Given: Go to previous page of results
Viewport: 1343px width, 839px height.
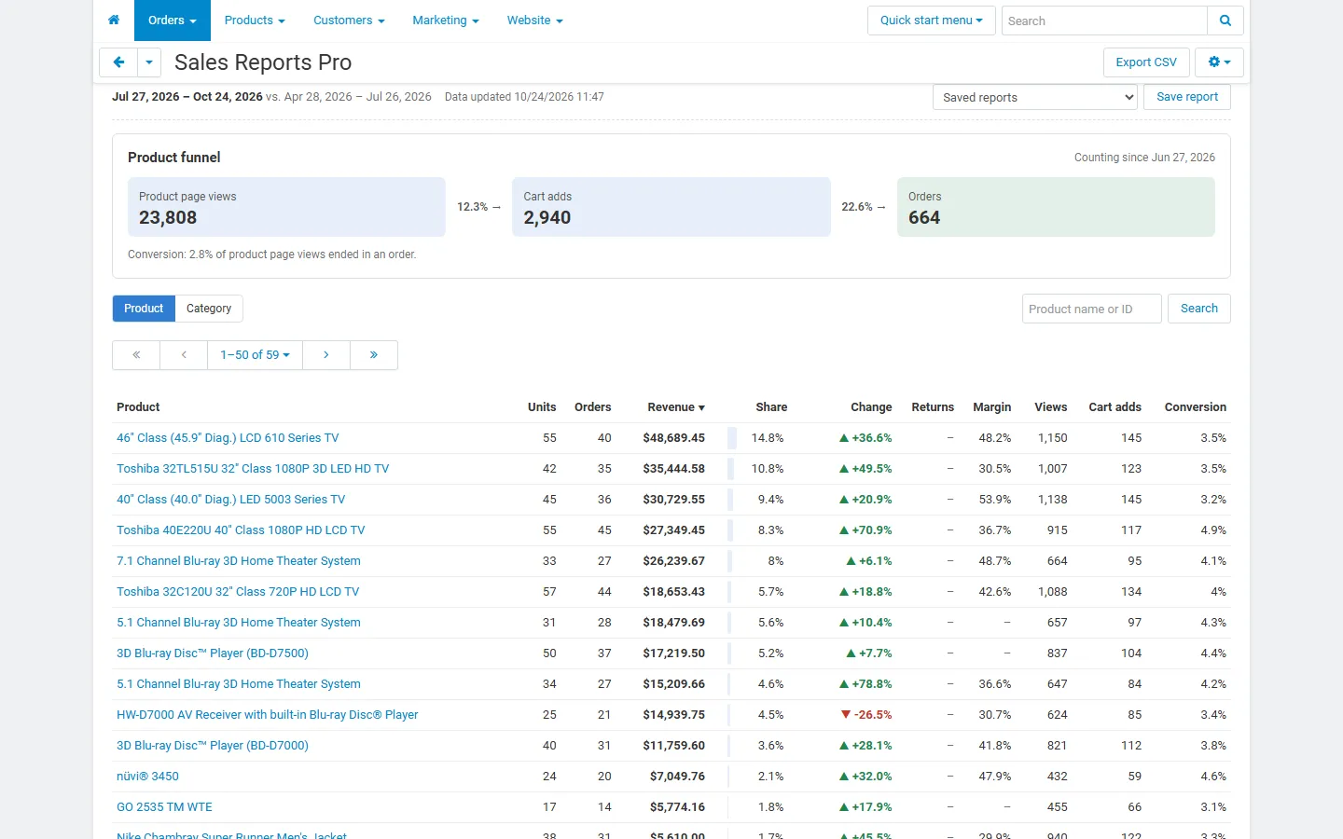Looking at the screenshot, I should (x=184, y=355).
